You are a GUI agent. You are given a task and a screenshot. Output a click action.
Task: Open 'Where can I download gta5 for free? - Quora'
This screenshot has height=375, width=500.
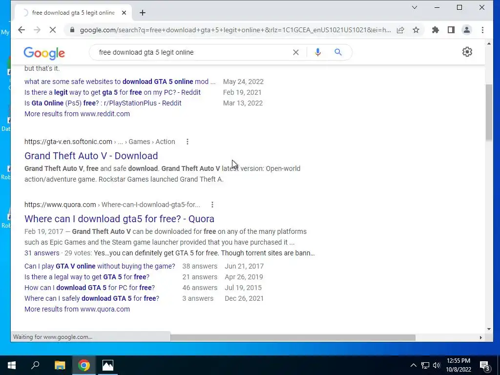(119, 219)
